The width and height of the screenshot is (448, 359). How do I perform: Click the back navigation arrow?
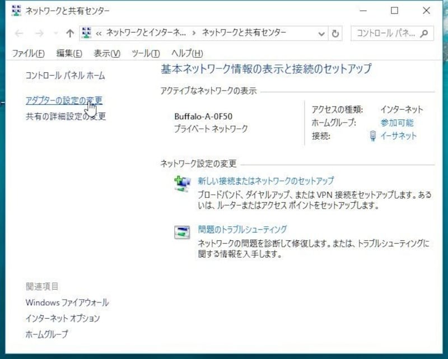click(19, 34)
